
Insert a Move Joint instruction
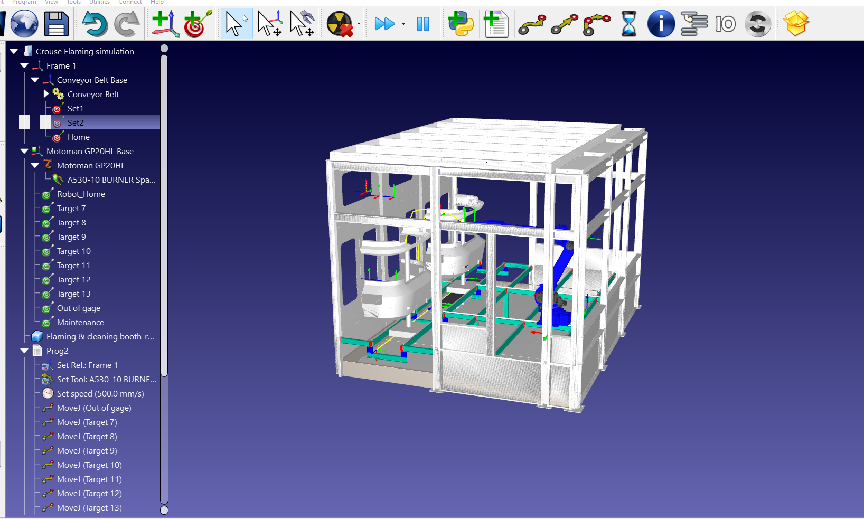click(x=532, y=24)
